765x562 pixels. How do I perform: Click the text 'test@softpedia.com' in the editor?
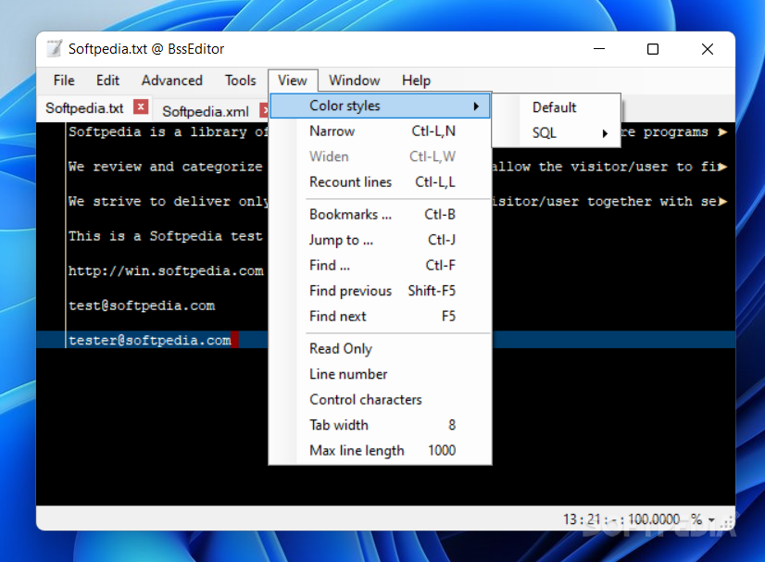(142, 306)
